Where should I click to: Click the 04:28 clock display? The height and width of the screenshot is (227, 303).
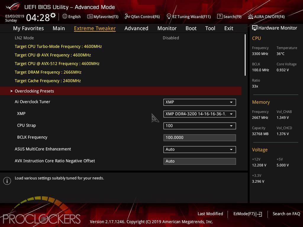[x=38, y=18]
